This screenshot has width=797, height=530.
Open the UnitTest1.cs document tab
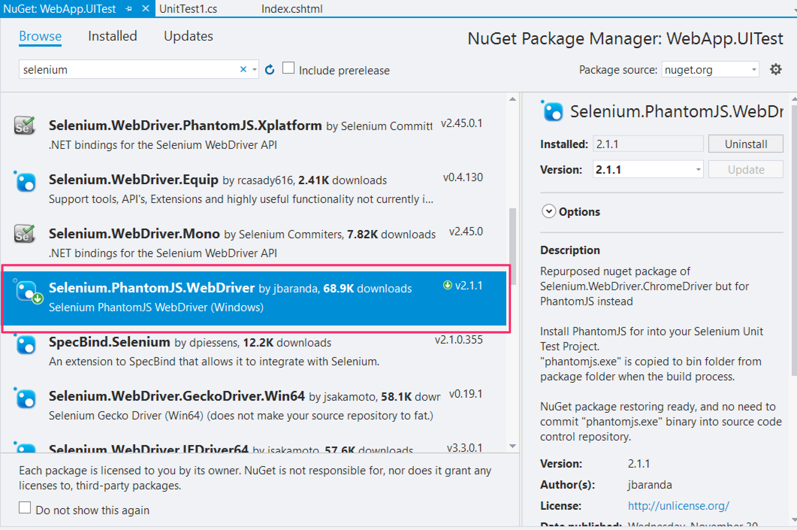pos(188,9)
